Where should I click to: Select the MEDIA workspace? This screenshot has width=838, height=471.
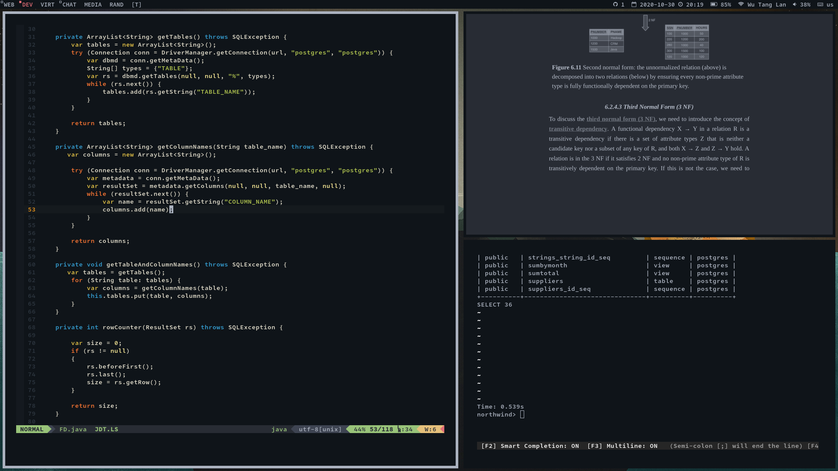coord(93,5)
